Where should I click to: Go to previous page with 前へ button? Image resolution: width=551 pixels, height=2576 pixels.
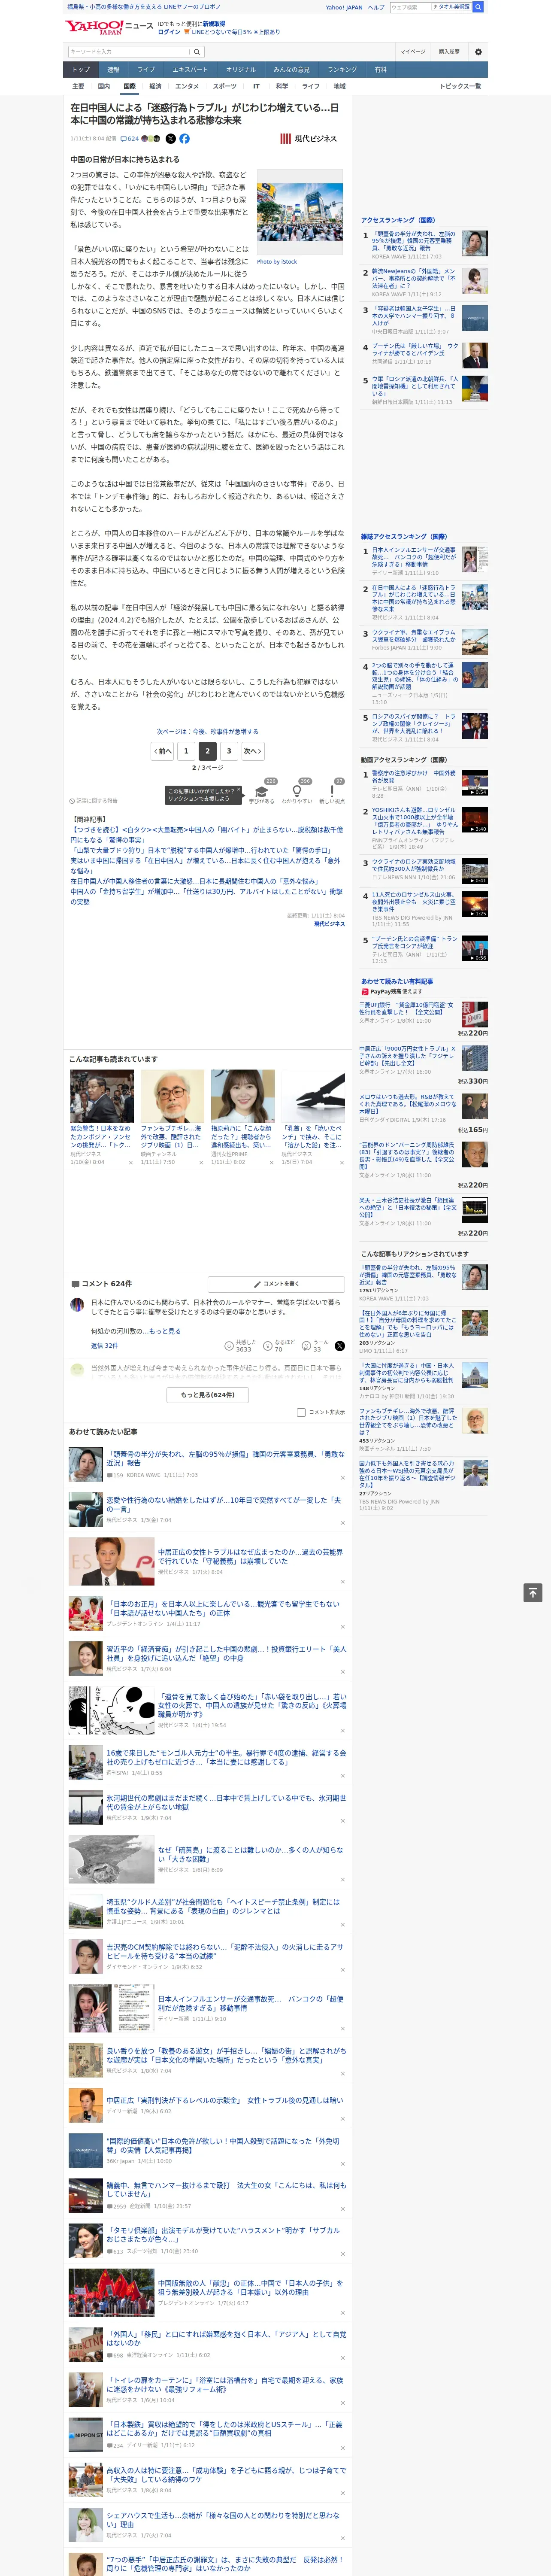point(163,751)
